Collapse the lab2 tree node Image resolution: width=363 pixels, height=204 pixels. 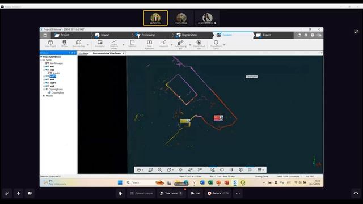(x=44, y=70)
